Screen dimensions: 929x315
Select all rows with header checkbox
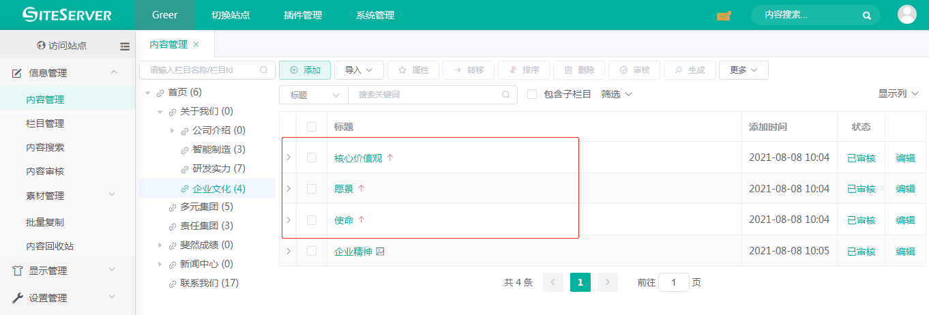312,126
